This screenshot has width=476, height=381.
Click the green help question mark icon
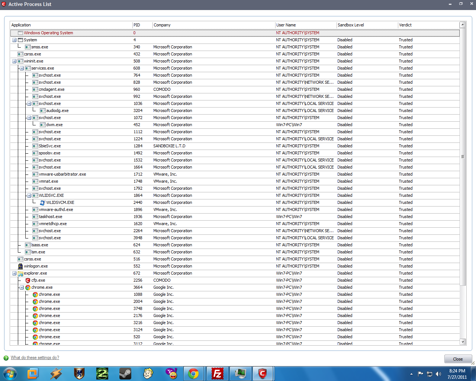tap(6, 358)
